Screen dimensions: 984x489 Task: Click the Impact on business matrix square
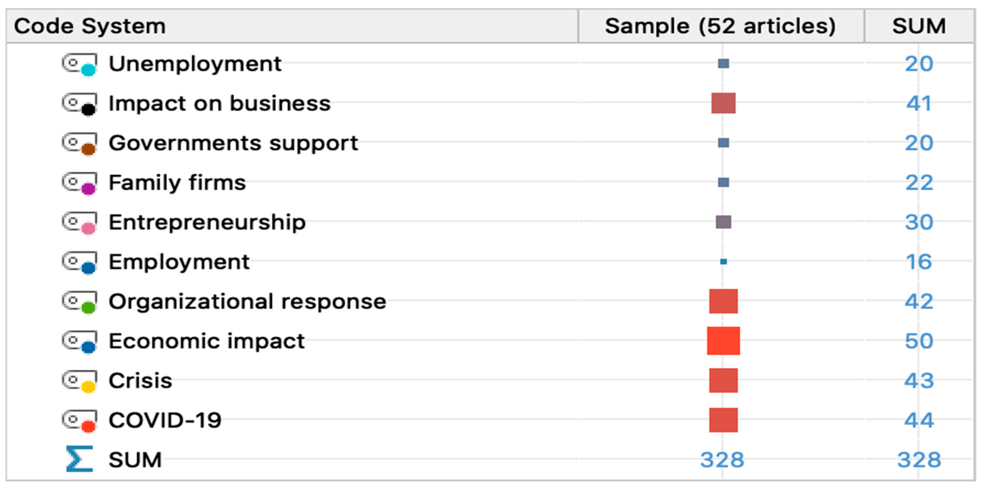723,104
